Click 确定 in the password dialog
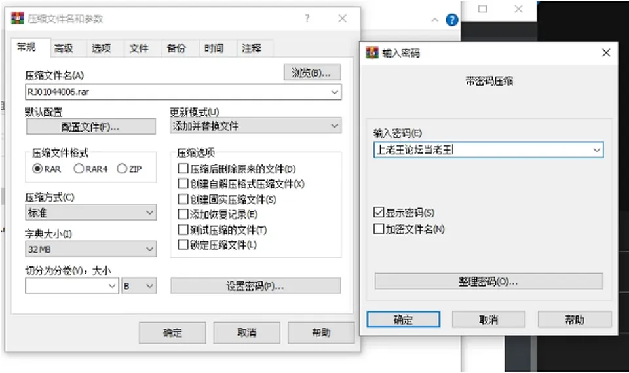629x373 pixels. pyautogui.click(x=403, y=319)
